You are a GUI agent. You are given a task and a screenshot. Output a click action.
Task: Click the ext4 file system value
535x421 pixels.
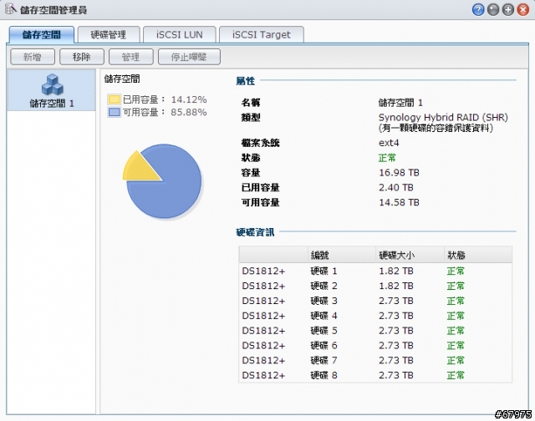[x=389, y=143]
